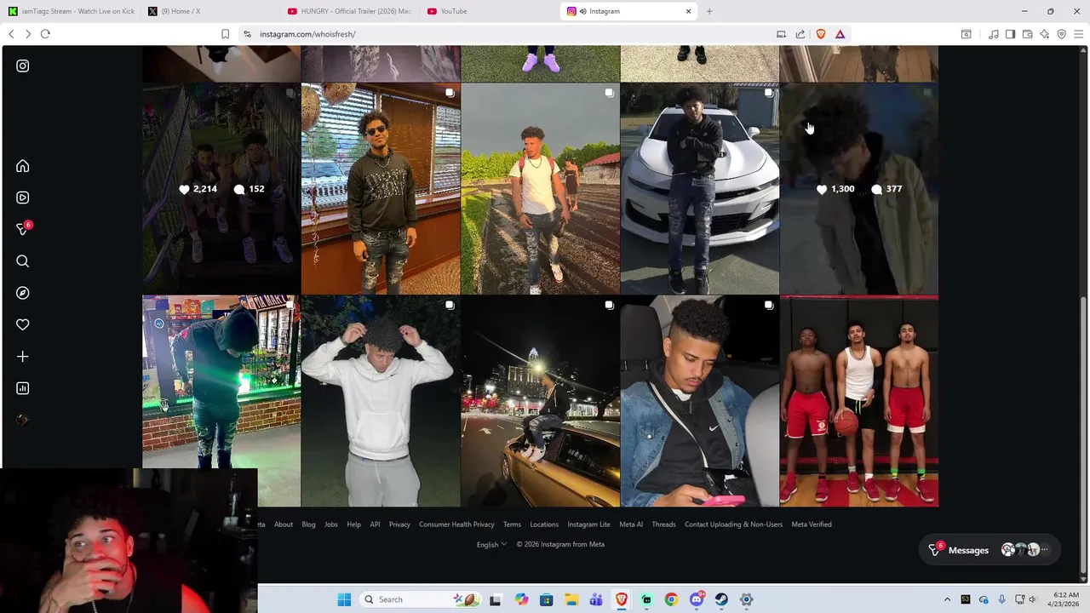Image resolution: width=1090 pixels, height=613 pixels.
Task: Open the Locations footer link
Action: point(544,524)
